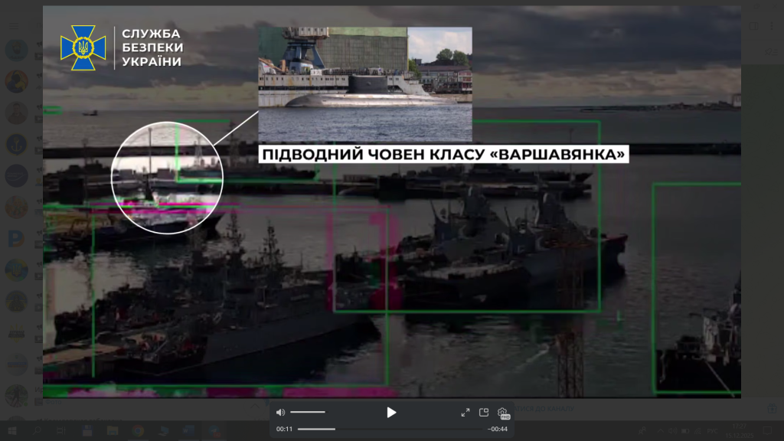Play the paused video
This screenshot has width=784, height=441.
pos(391,412)
